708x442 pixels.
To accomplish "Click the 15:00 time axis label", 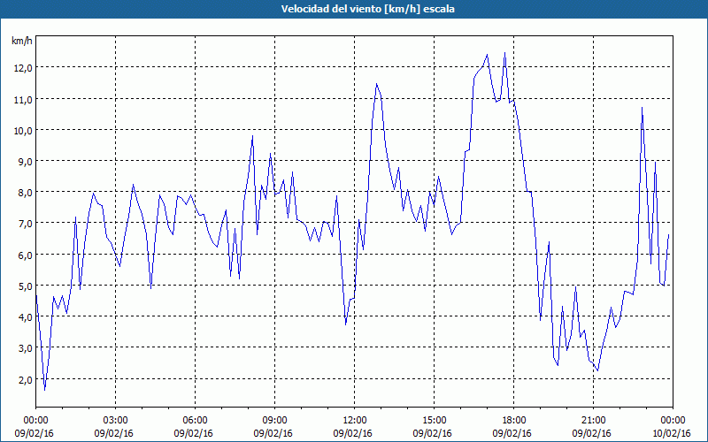I will coord(434,421).
